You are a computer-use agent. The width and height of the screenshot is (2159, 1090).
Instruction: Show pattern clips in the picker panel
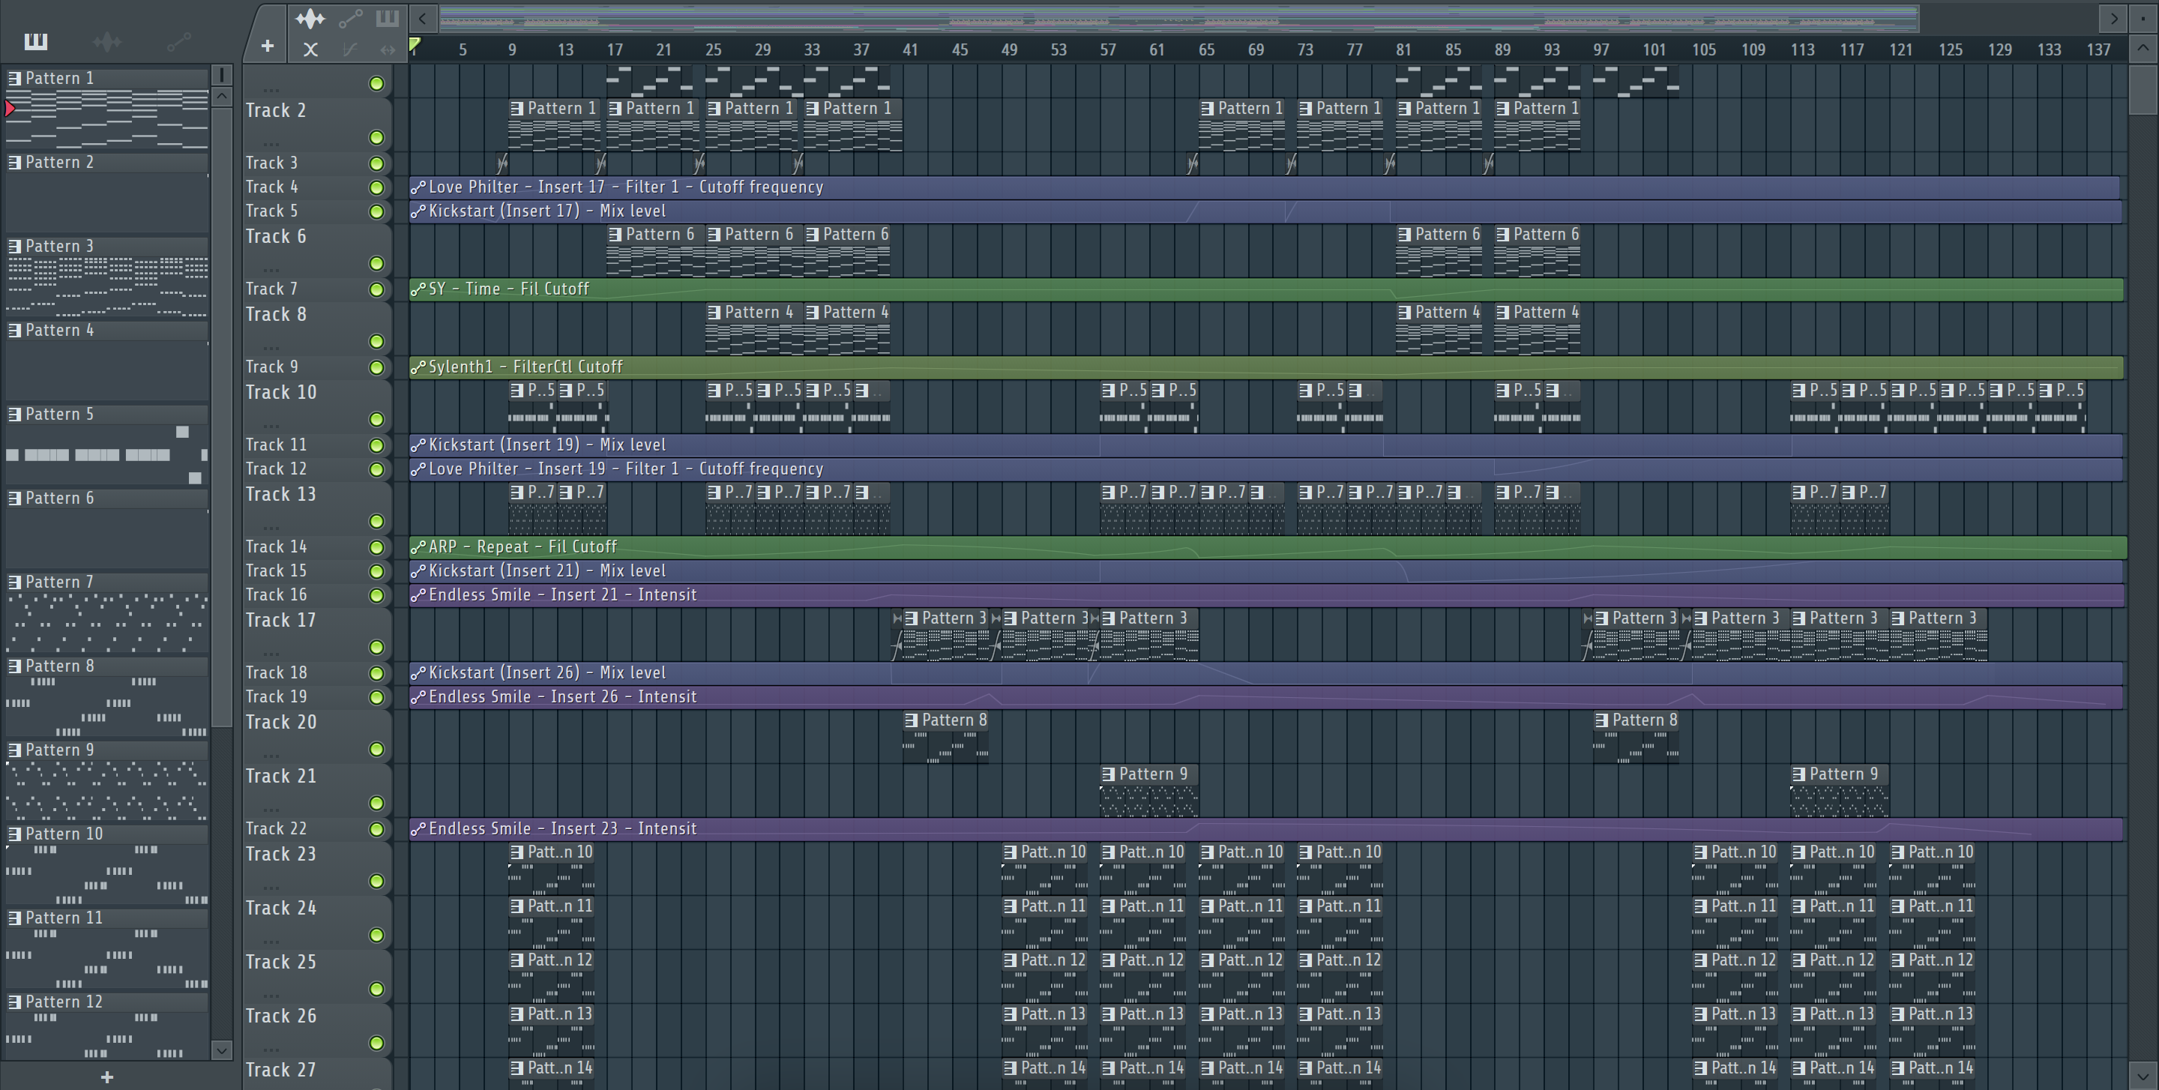point(36,41)
